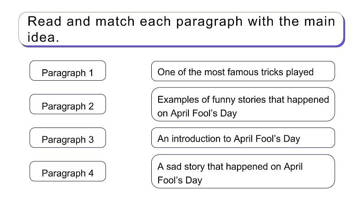Click the digit 2 in Paragraph 2
Viewport: 364px width, 205px height.
91,106
